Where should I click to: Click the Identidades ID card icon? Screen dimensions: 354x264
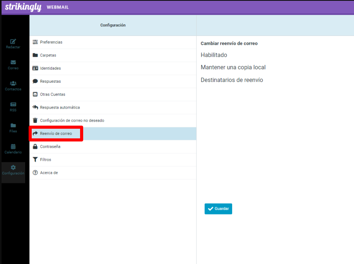[x=35, y=68]
